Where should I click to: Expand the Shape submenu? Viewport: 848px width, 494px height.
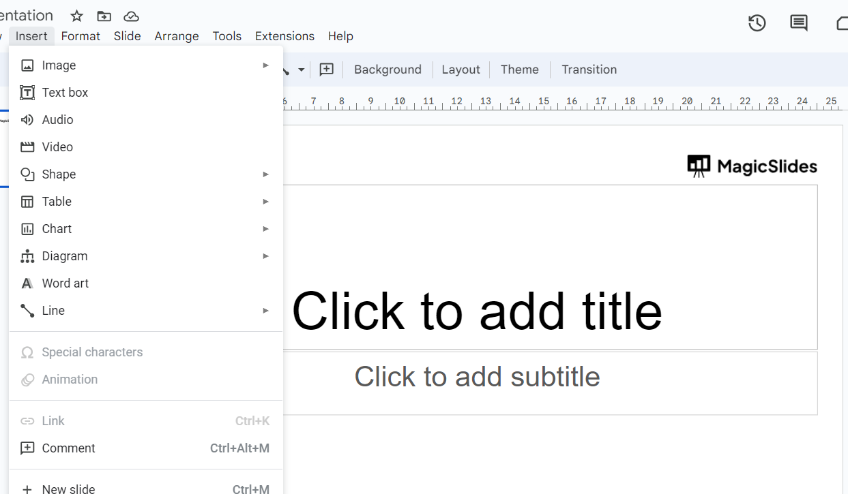[265, 174]
